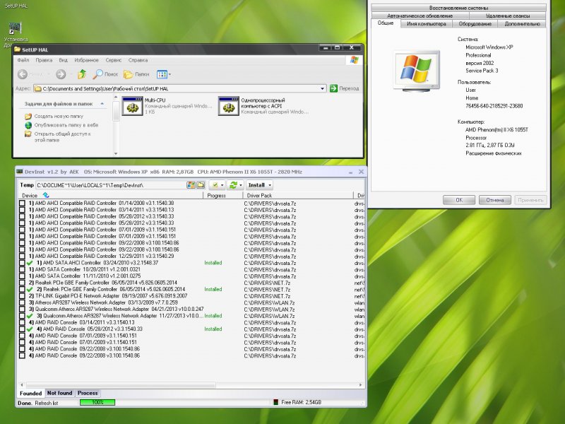Image resolution: width=565 pixels, height=424 pixels.
Task: Check the AMD SATA Controller 11/11/2010 row
Action: [x=22, y=276]
